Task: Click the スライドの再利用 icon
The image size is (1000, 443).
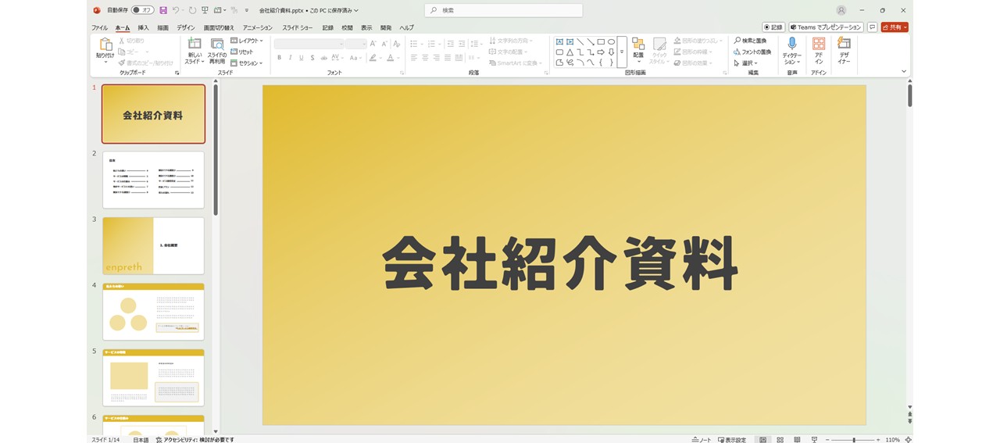Action: pyautogui.click(x=217, y=44)
